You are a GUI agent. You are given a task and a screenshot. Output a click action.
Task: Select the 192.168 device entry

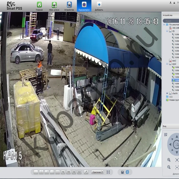(174, 28)
